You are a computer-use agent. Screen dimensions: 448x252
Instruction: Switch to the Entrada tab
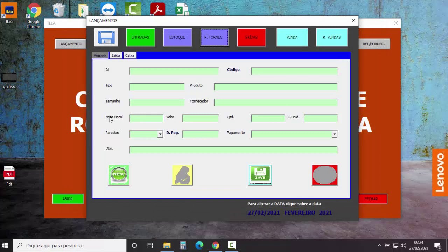100,56
